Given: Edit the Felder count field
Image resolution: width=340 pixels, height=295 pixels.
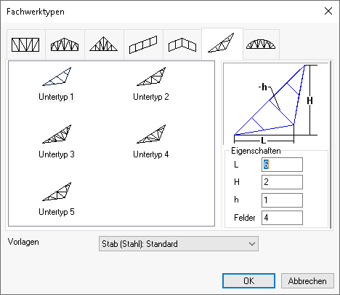Looking at the screenshot, I should tap(282, 218).
